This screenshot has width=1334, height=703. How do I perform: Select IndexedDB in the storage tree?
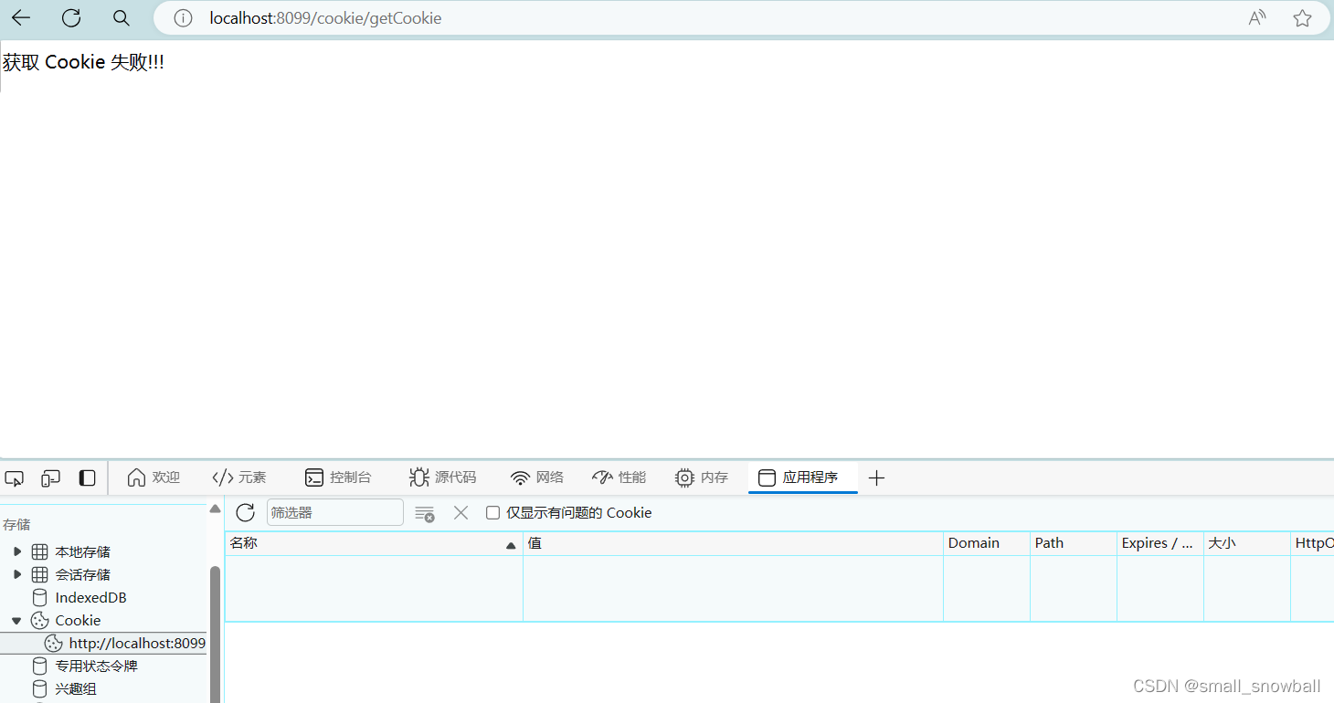click(90, 598)
